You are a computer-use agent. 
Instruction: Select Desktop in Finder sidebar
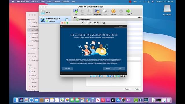33,34
